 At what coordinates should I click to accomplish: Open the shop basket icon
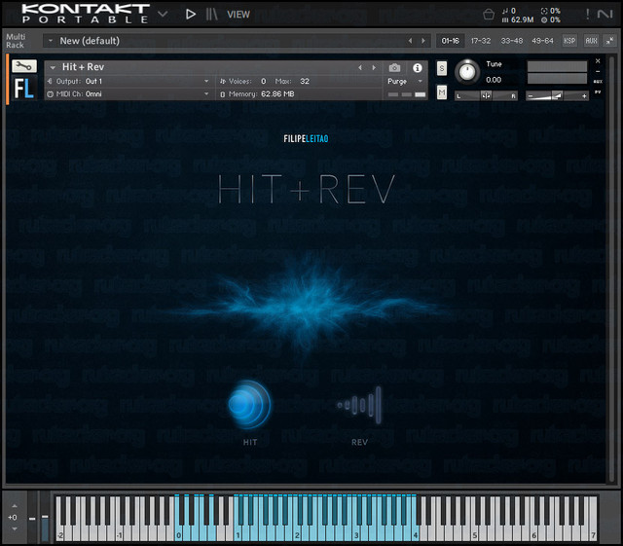point(489,15)
